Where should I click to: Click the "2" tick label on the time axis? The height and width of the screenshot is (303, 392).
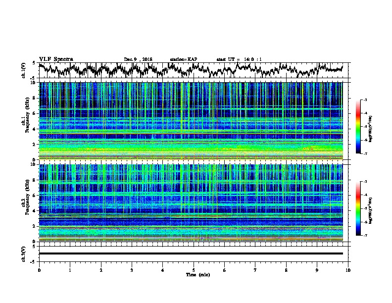(x=101, y=270)
